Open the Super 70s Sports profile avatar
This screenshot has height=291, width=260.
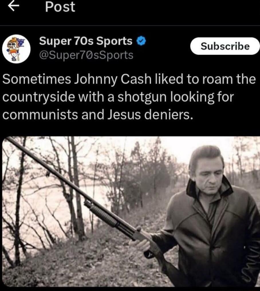tap(16, 49)
